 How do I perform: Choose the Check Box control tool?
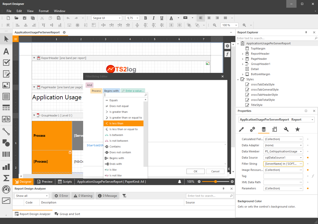point(6,63)
